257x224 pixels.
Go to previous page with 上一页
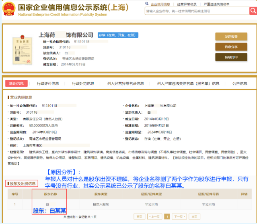click(x=154, y=217)
